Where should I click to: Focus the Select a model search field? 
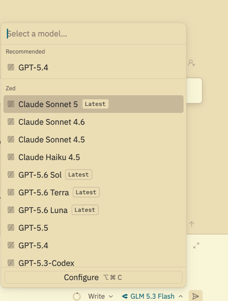click(93, 34)
